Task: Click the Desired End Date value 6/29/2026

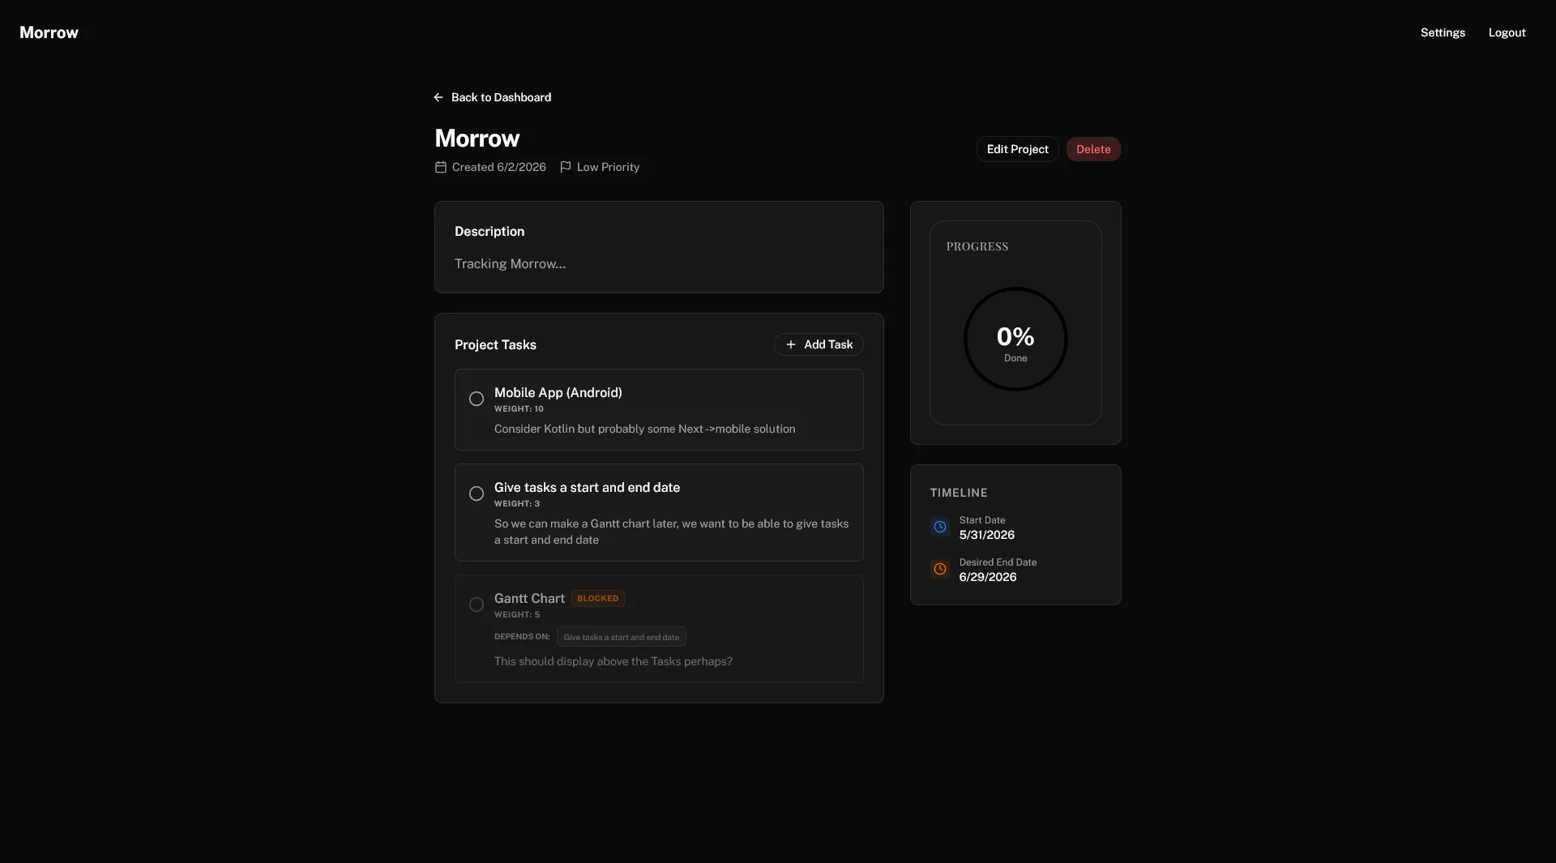Action: click(x=987, y=578)
